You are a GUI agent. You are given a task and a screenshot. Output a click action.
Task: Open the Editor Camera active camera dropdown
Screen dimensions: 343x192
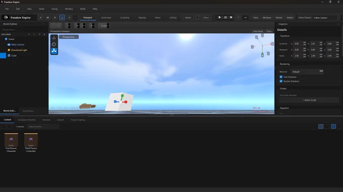pos(325,18)
